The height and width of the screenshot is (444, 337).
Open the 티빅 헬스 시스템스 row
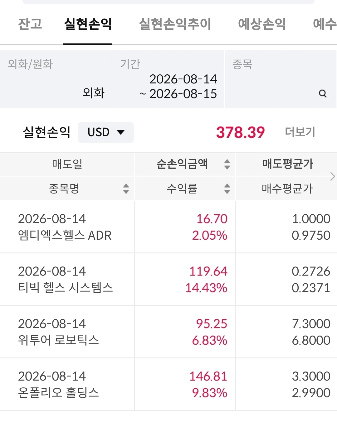click(x=168, y=279)
